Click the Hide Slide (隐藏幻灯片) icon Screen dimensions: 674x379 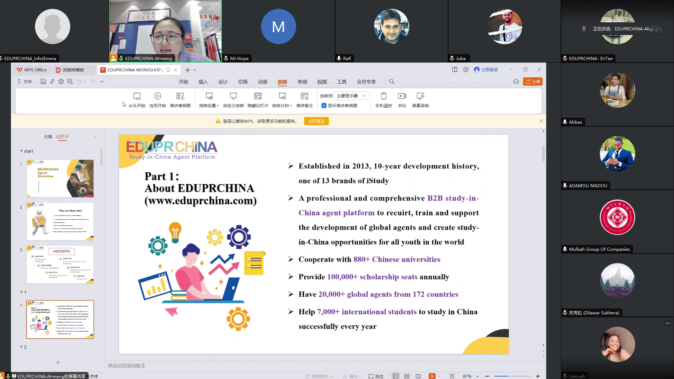click(x=258, y=96)
